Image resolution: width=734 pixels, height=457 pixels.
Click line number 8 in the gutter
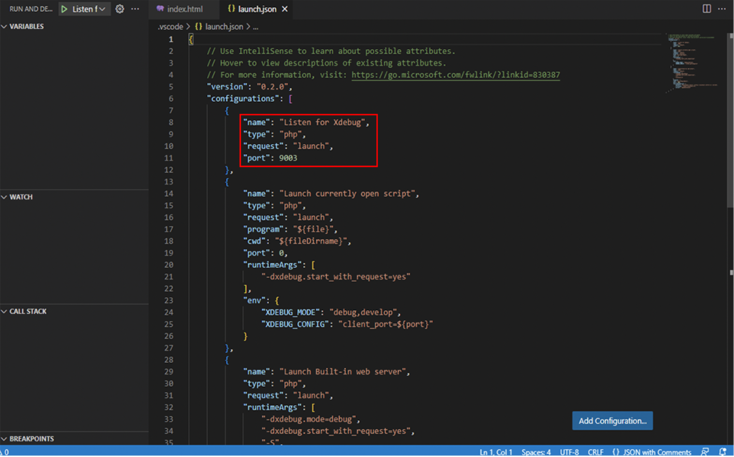(x=171, y=123)
